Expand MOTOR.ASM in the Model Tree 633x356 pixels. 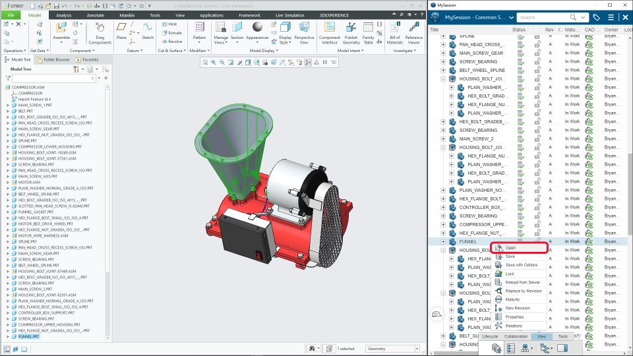pos(8,183)
